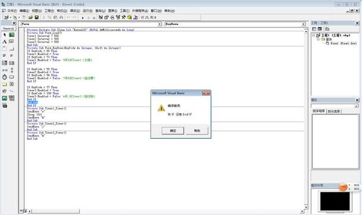Switch project panel to View Object
The image size is (362, 215).
320,29
